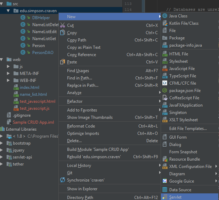Select Show Image Thumbnails entry
This screenshot has width=219, height=200.
point(109,117)
